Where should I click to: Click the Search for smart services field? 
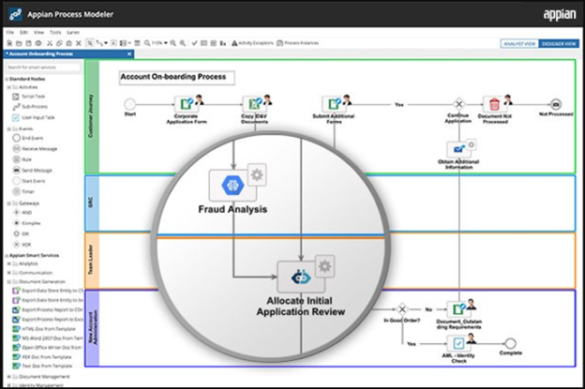43,67
